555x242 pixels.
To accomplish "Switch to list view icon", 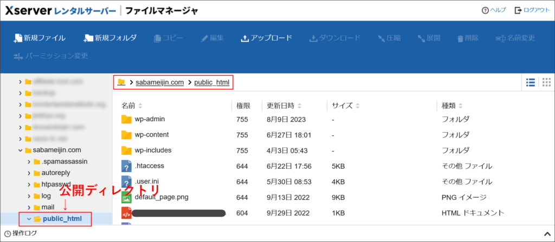I will [x=530, y=82].
